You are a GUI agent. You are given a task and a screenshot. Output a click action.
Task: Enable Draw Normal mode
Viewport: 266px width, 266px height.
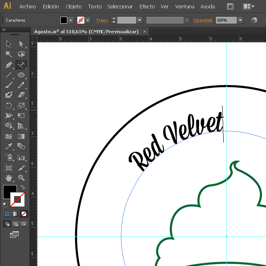tap(7, 224)
